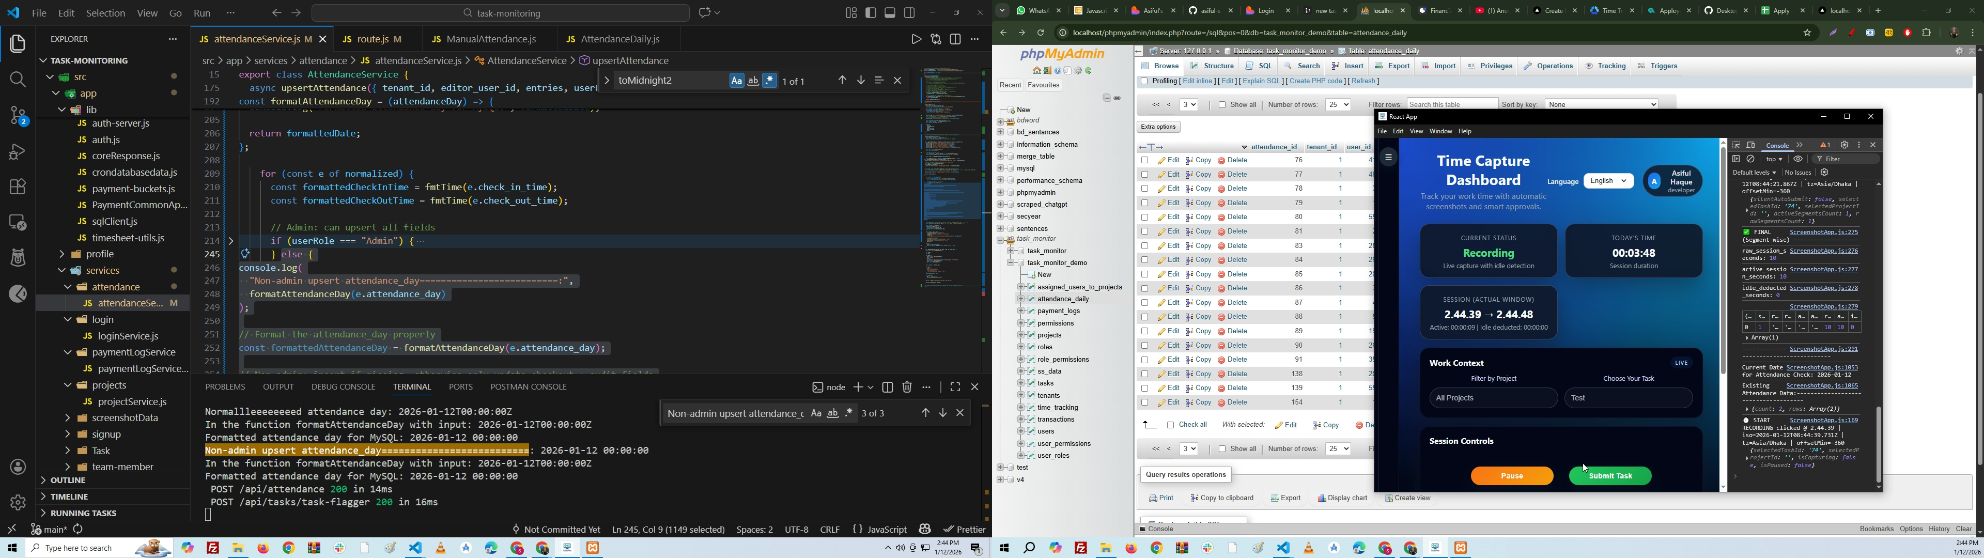Toggle device toolbar icon in DevTools
This screenshot has height=558, width=1984.
click(x=1750, y=145)
